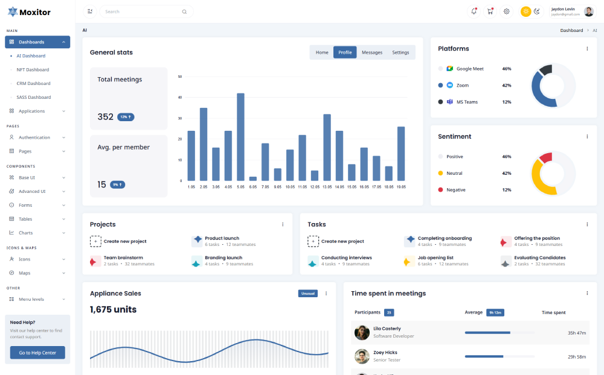Open the Platforms card three-dot menu
This screenshot has width=604, height=375.
click(587, 49)
